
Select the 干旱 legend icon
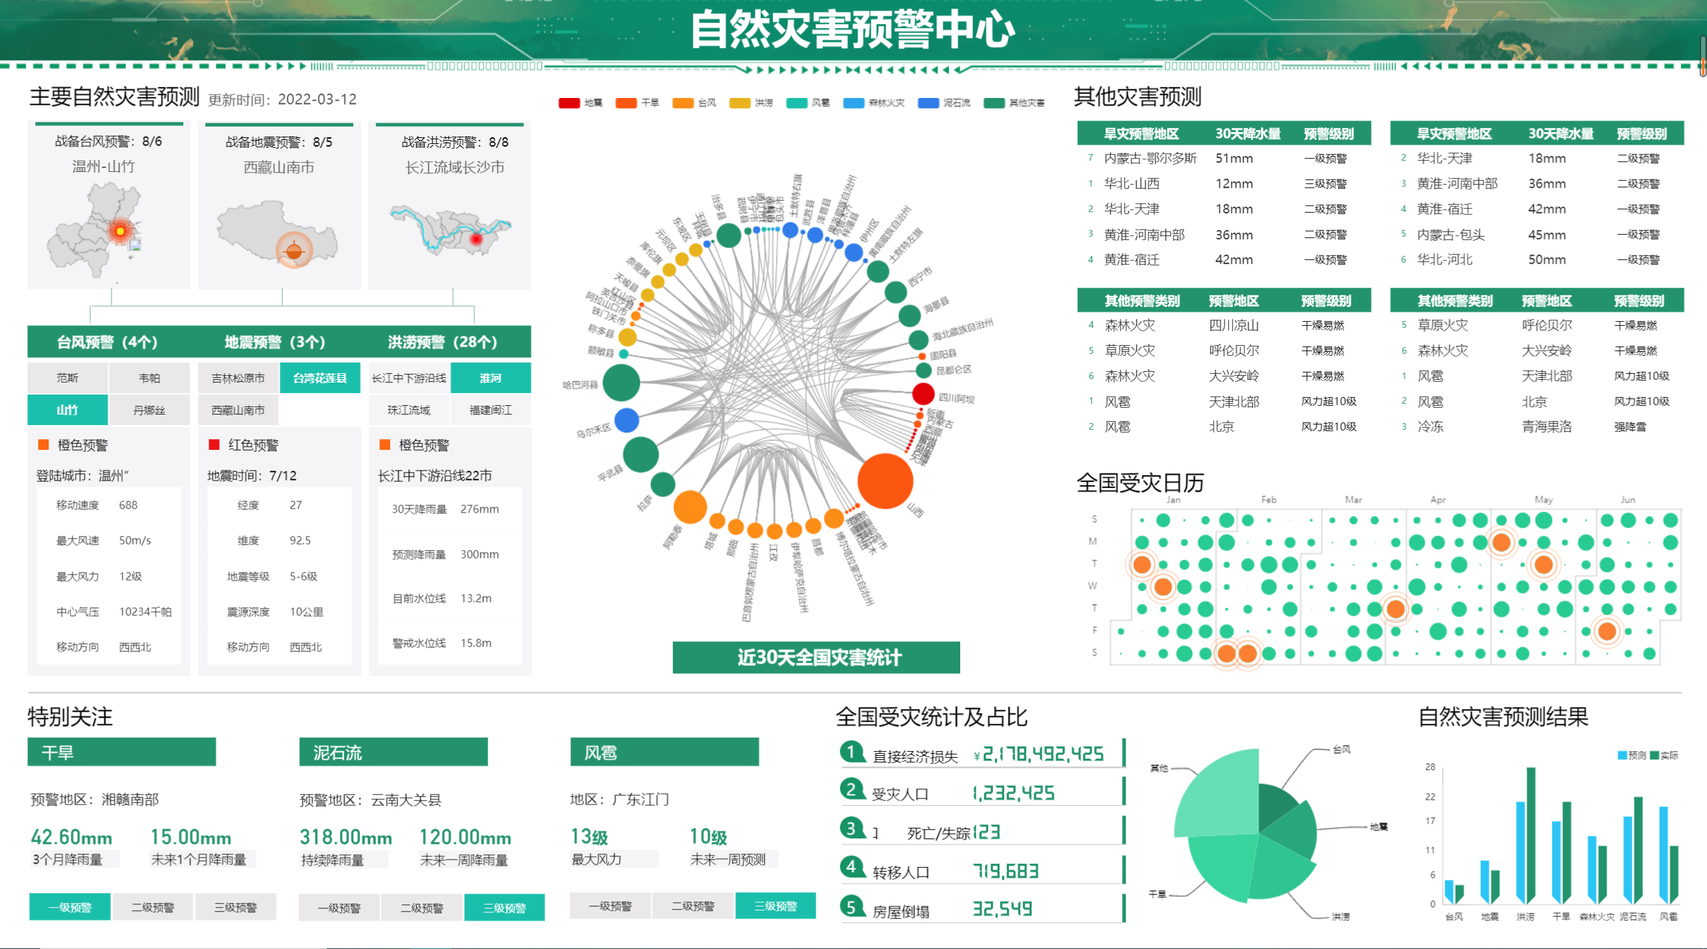[625, 103]
